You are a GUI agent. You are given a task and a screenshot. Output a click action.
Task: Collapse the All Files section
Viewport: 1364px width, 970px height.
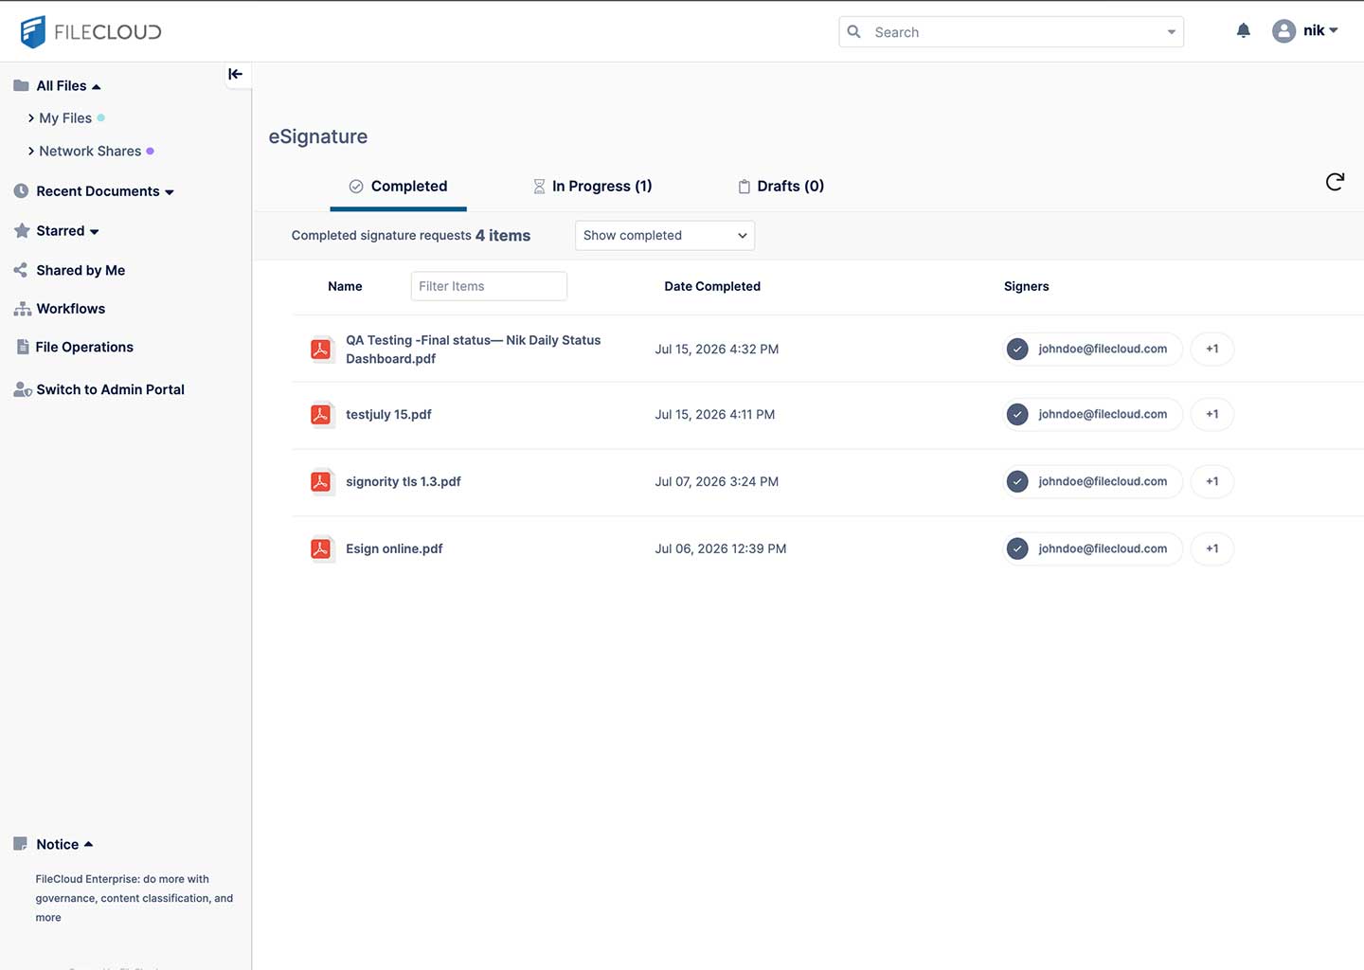[x=96, y=86]
